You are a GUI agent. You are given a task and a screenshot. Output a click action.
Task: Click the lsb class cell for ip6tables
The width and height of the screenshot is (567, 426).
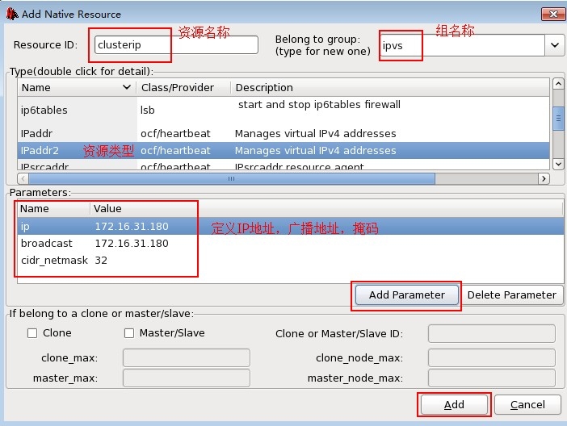[x=148, y=110]
